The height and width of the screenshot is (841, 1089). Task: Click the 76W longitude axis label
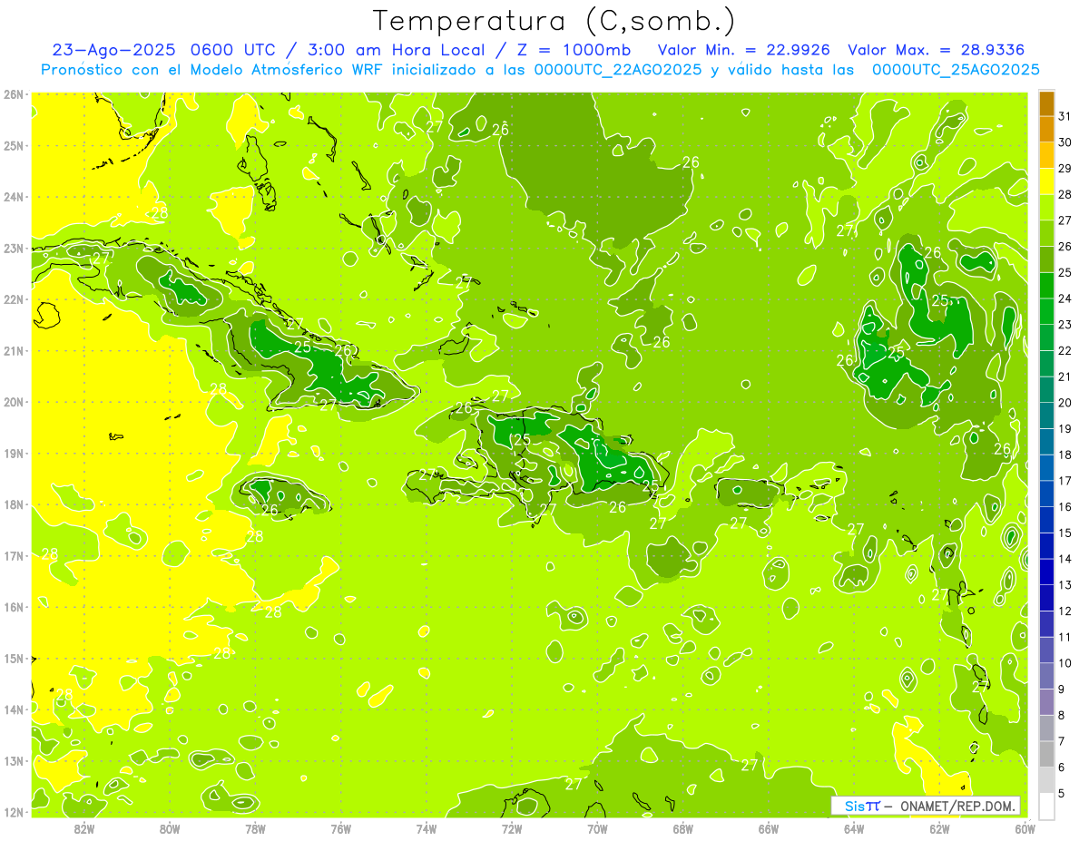click(340, 828)
